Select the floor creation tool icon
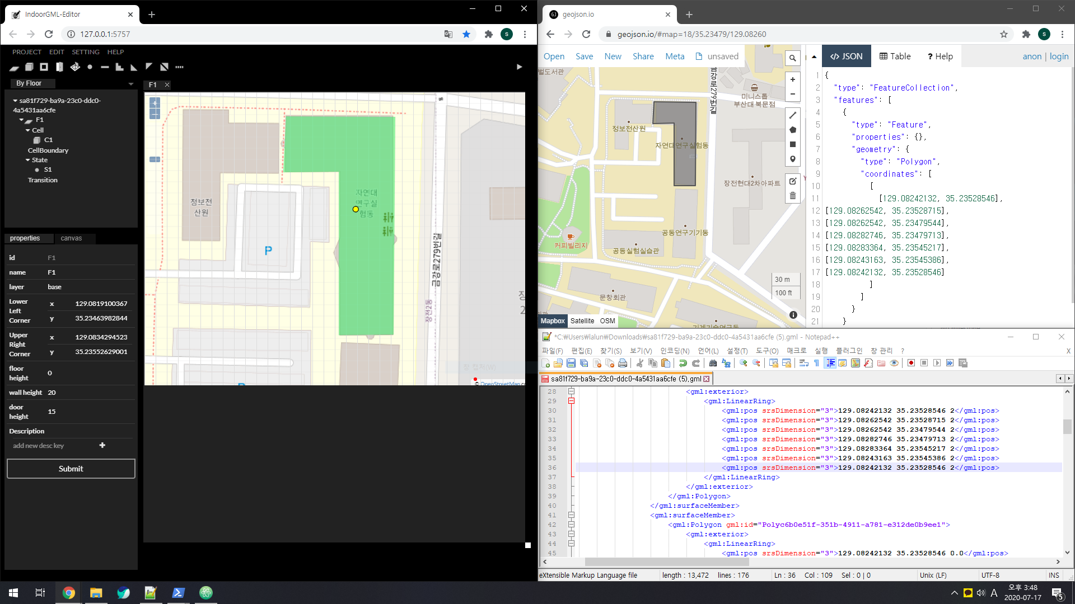The width and height of the screenshot is (1075, 604). pyautogui.click(x=14, y=67)
